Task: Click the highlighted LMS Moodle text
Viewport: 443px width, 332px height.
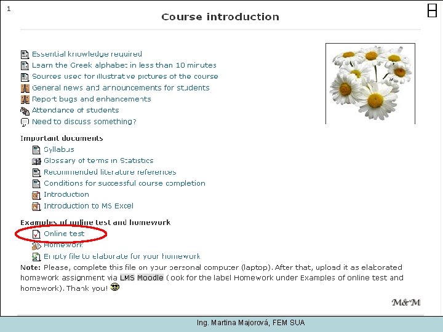Action: pos(142,278)
